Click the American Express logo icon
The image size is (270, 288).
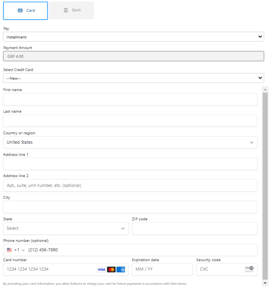pos(121,269)
